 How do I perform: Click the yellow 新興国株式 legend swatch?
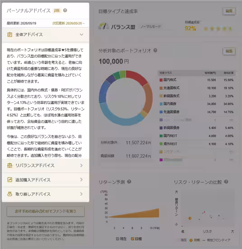tap(161, 96)
